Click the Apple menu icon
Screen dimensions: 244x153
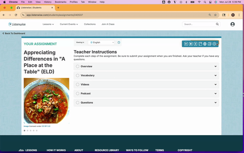point(4,2)
